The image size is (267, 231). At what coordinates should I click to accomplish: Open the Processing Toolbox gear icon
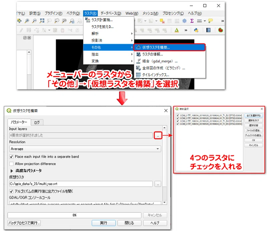coord(185,21)
